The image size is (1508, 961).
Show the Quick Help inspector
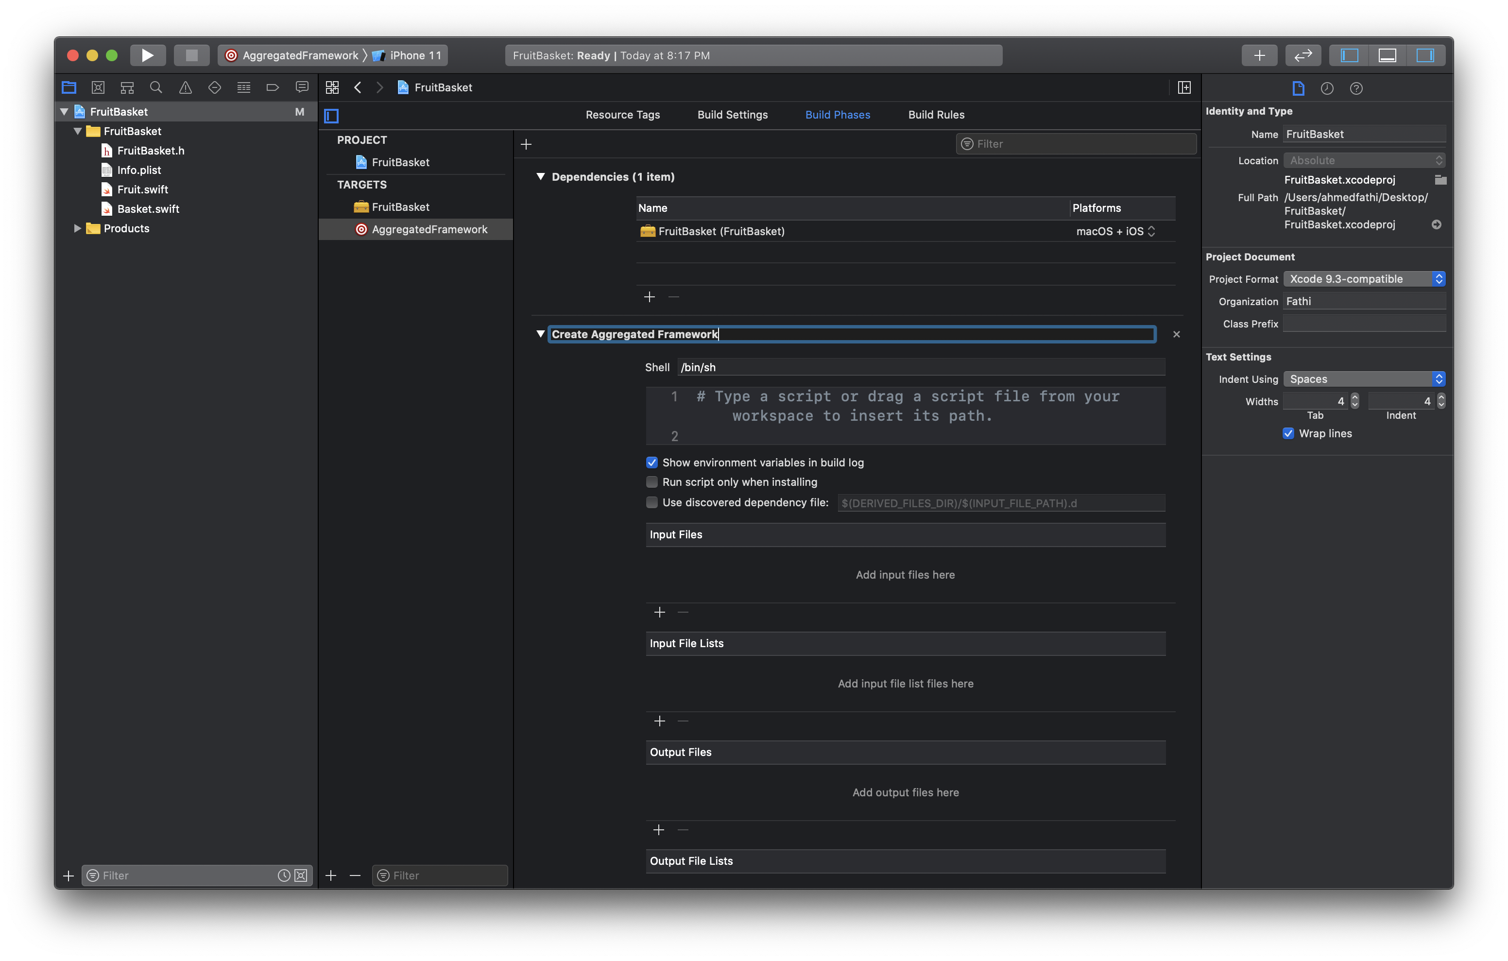click(1356, 88)
